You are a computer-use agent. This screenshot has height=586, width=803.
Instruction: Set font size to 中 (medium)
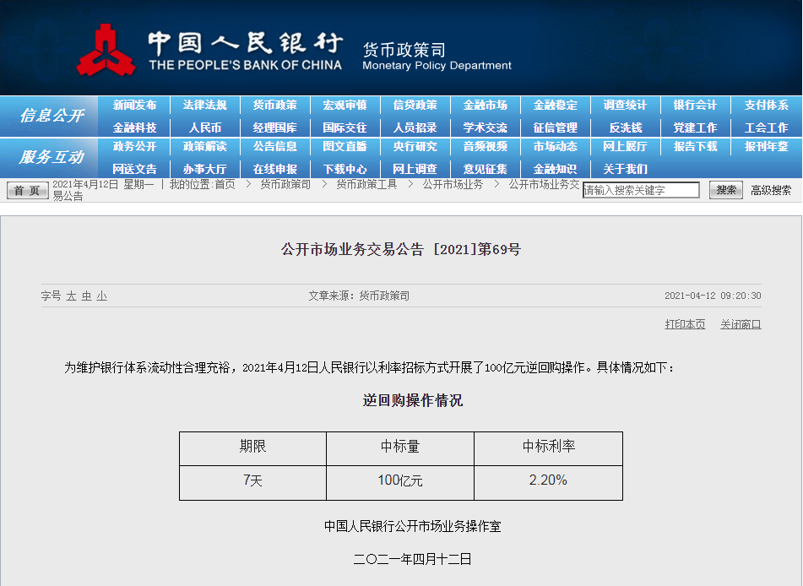(86, 296)
